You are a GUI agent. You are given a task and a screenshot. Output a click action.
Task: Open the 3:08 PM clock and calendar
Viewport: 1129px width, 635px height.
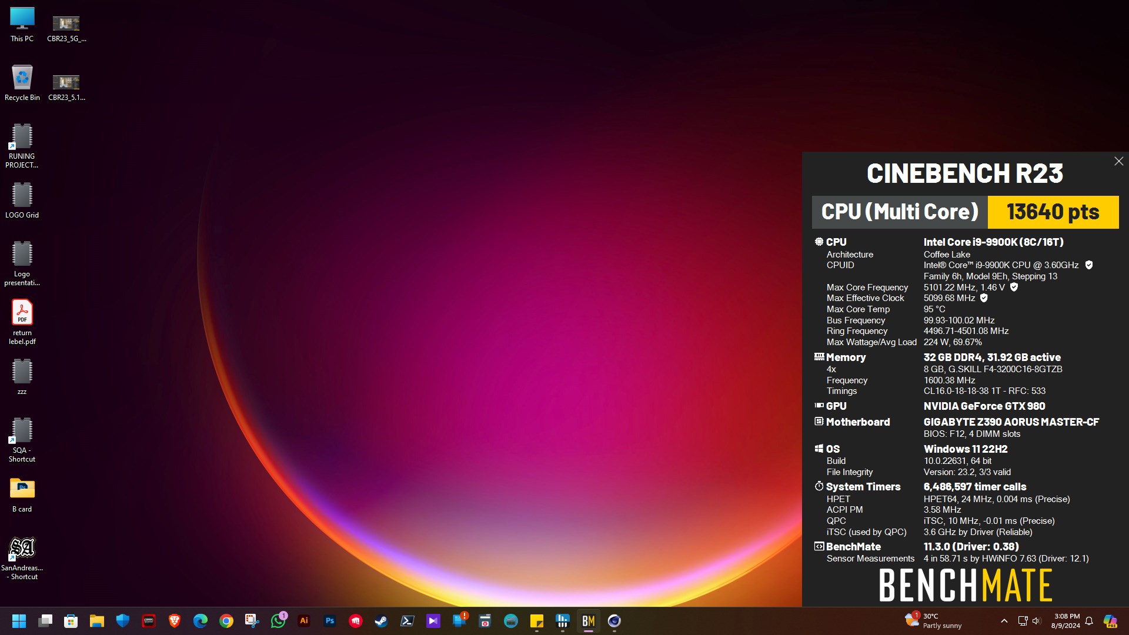point(1066,621)
